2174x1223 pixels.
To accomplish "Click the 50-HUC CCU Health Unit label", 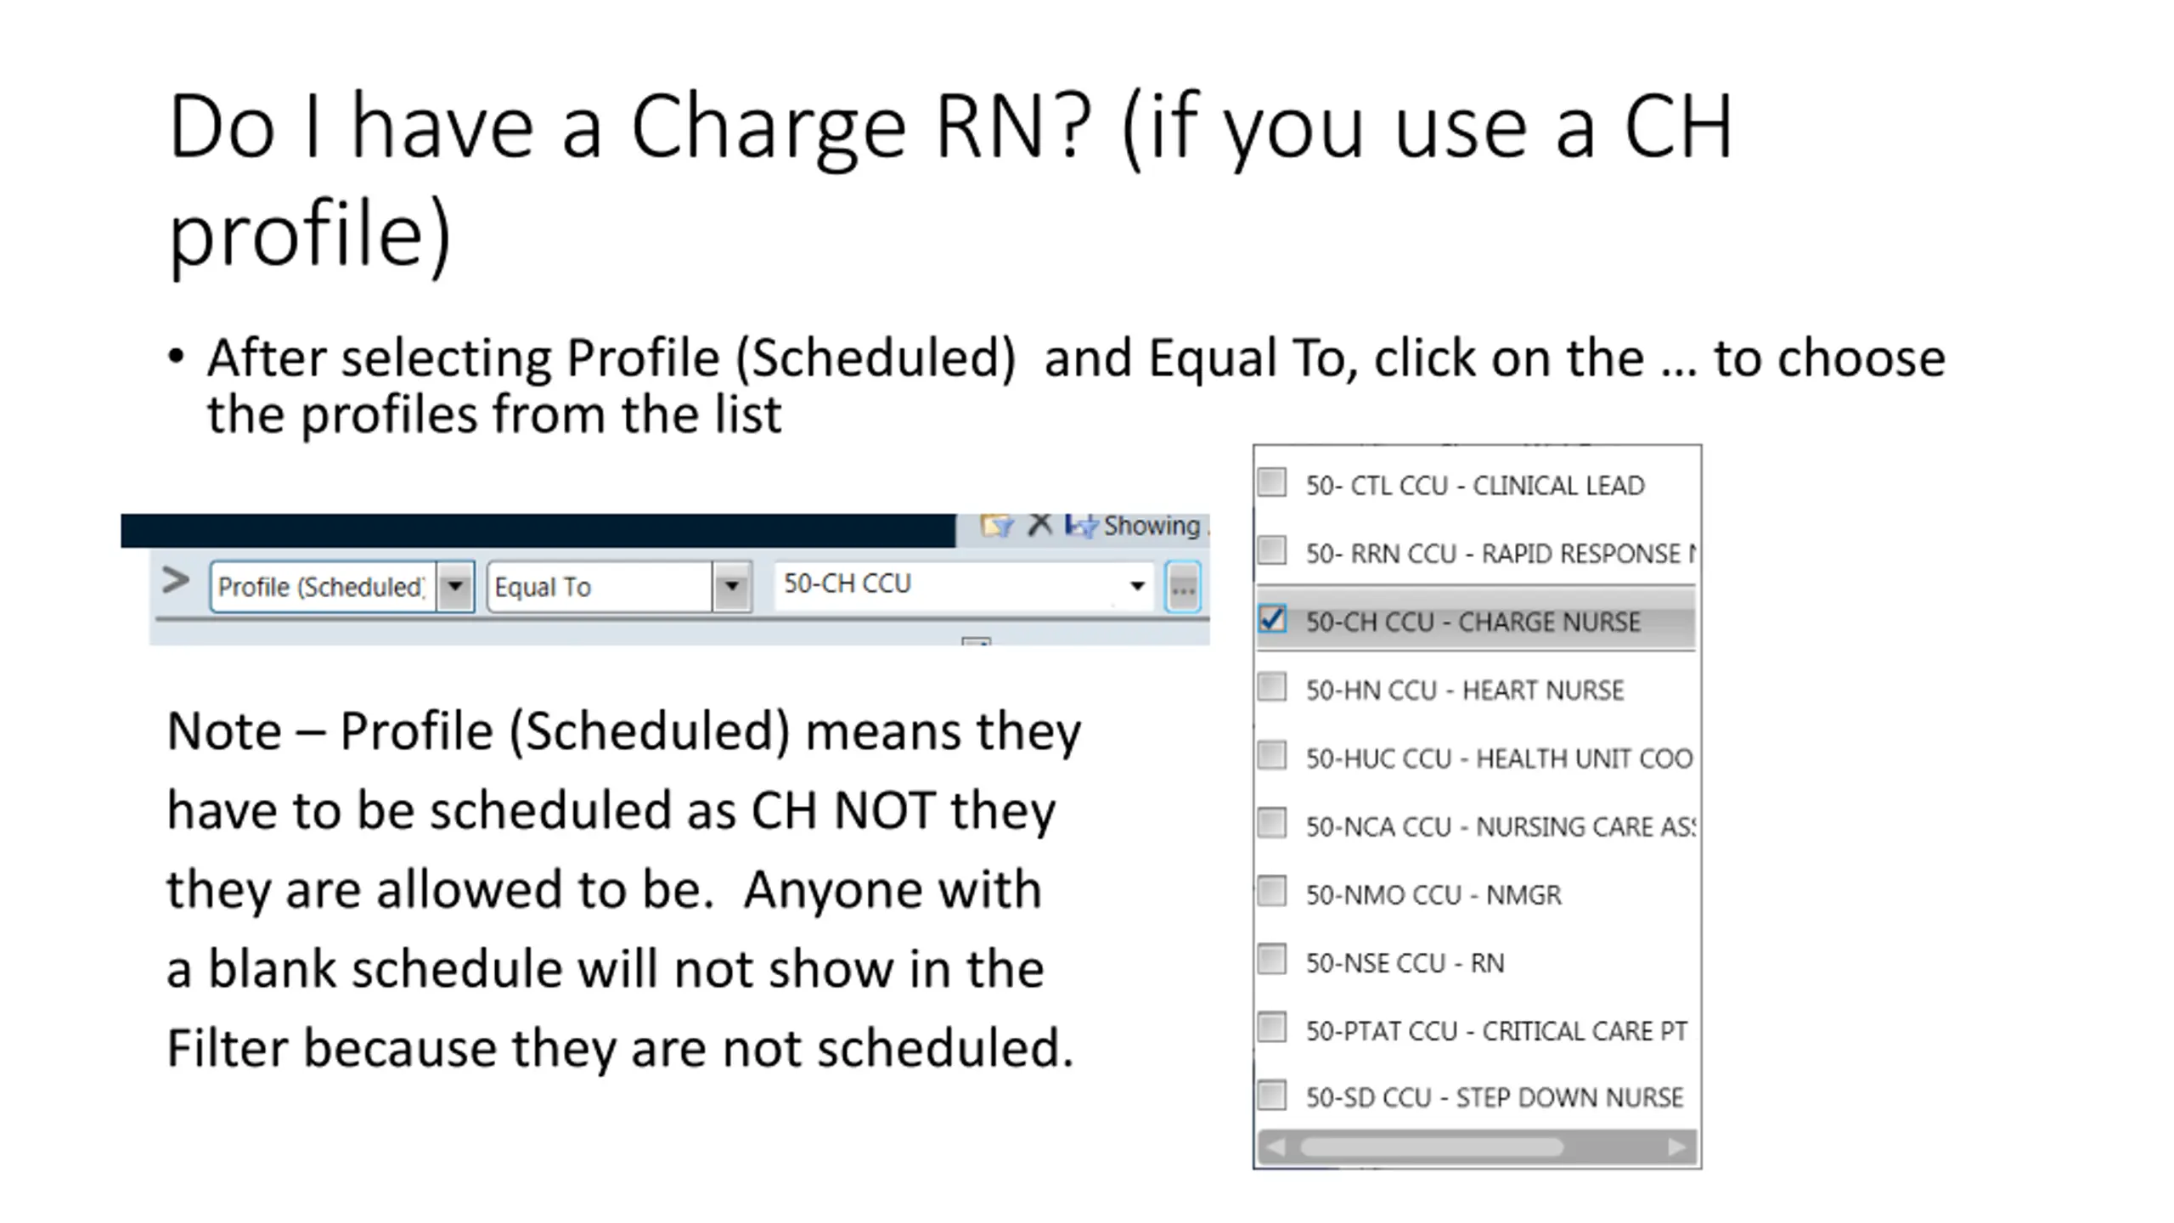I will click(1499, 758).
